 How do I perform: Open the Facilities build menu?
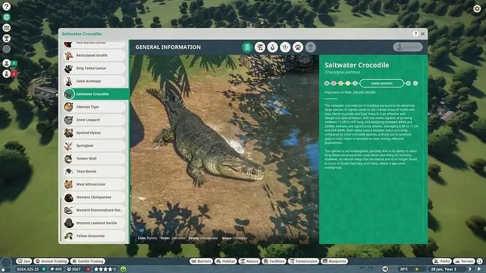click(x=274, y=261)
